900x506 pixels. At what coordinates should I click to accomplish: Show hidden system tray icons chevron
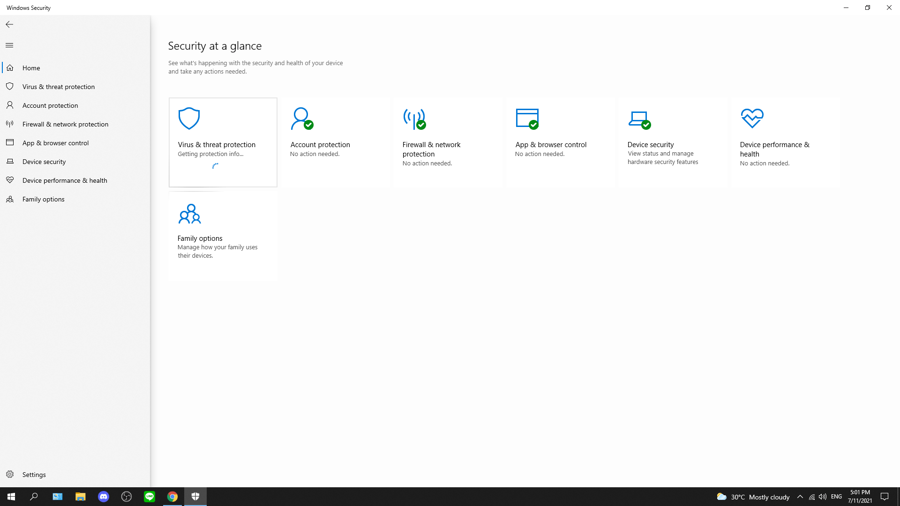tap(800, 497)
